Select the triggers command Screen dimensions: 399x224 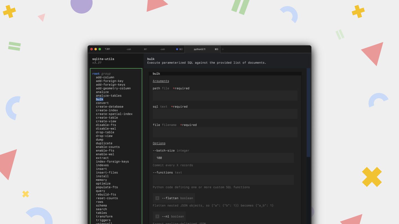click(x=103, y=220)
